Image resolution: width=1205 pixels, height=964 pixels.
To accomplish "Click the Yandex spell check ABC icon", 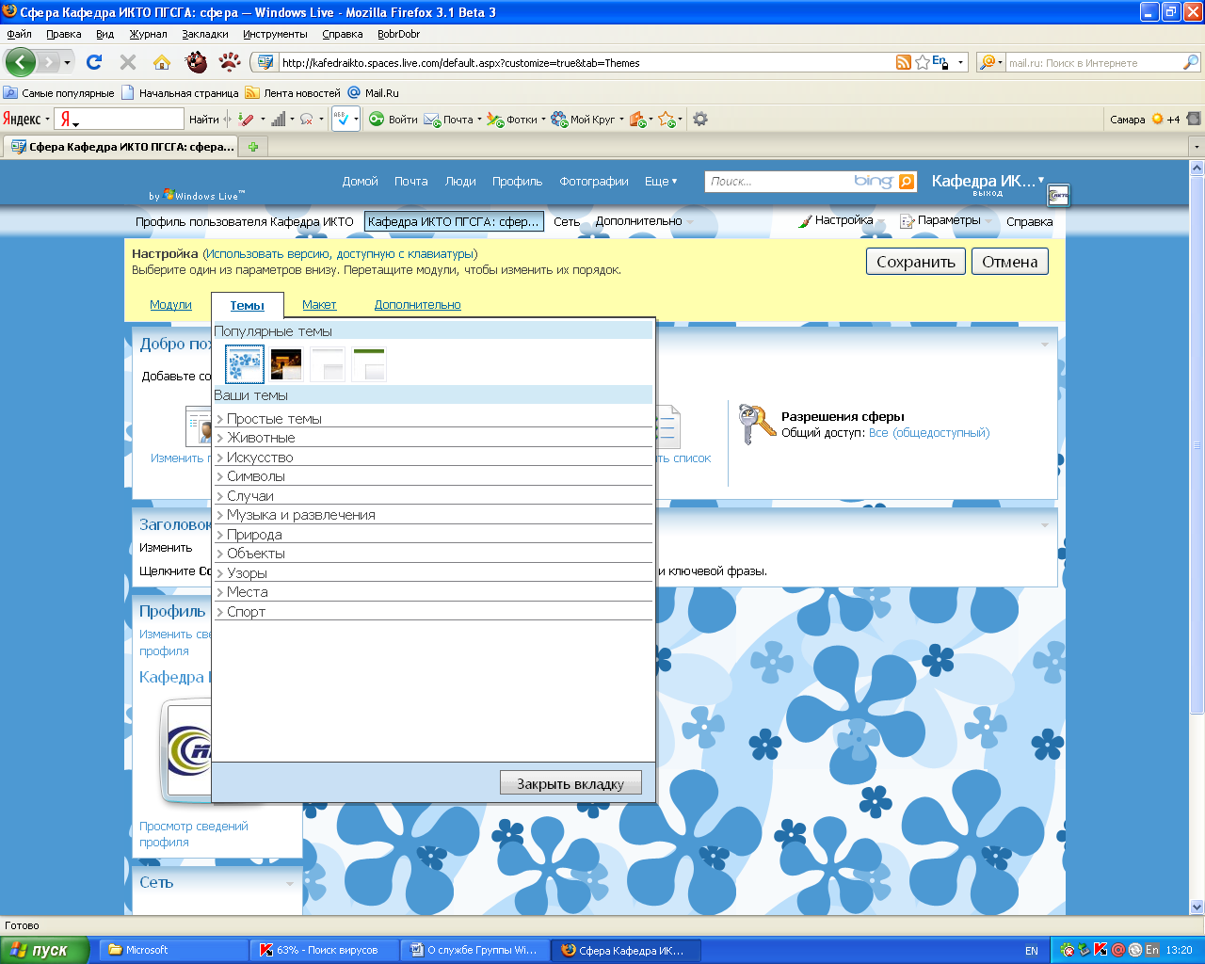I will pos(342,119).
